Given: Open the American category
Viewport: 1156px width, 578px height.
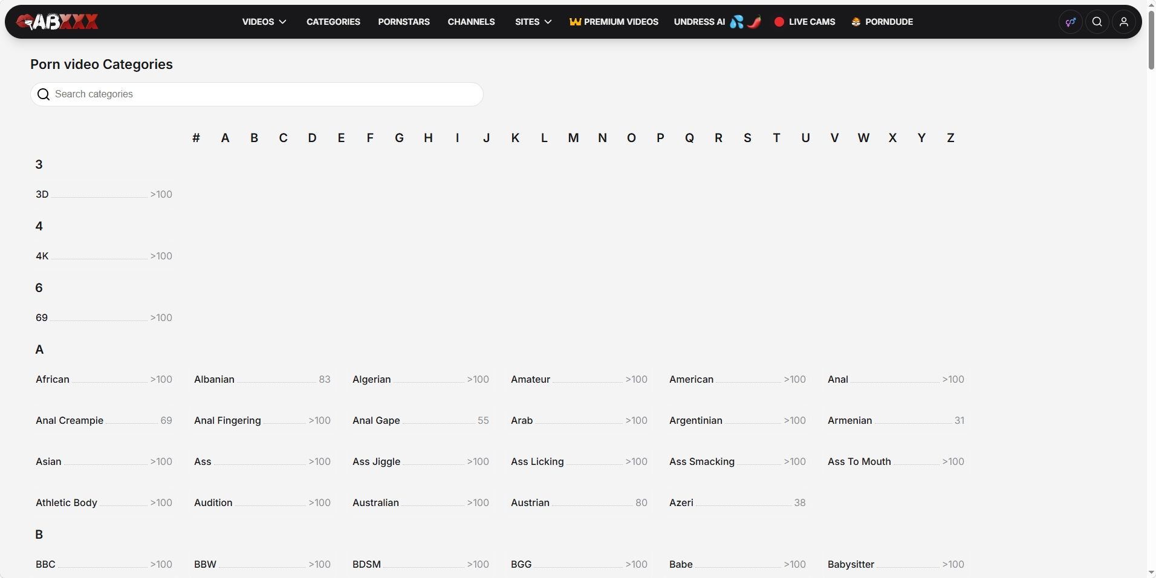Looking at the screenshot, I should [738, 379].
